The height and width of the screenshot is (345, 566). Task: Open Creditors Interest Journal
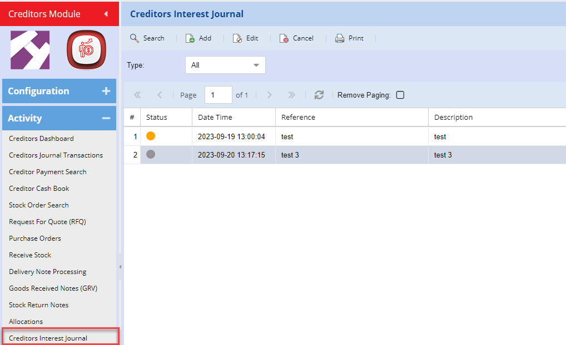pos(48,338)
